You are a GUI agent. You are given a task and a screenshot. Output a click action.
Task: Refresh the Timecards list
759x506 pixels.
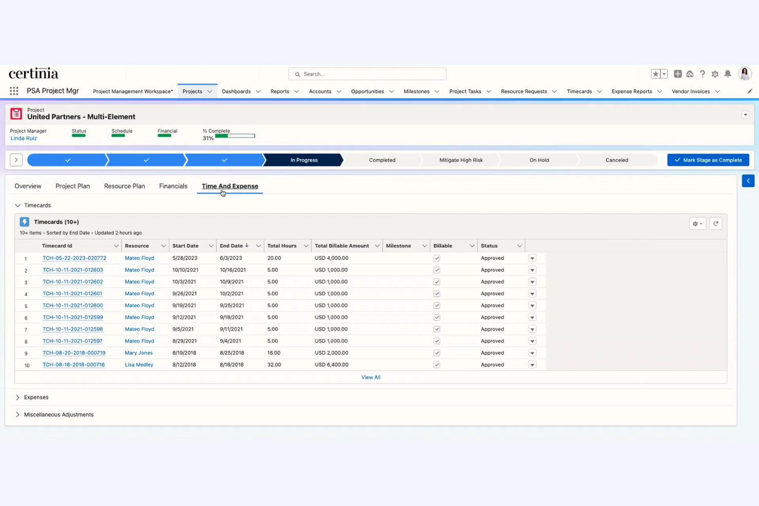pos(715,223)
